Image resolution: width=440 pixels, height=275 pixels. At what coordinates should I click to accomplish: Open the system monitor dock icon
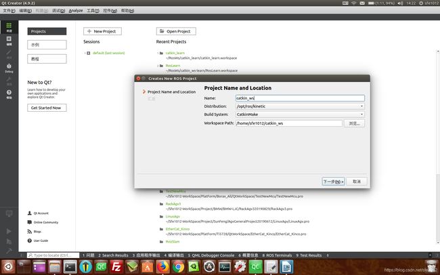pyautogui.click(x=225, y=267)
